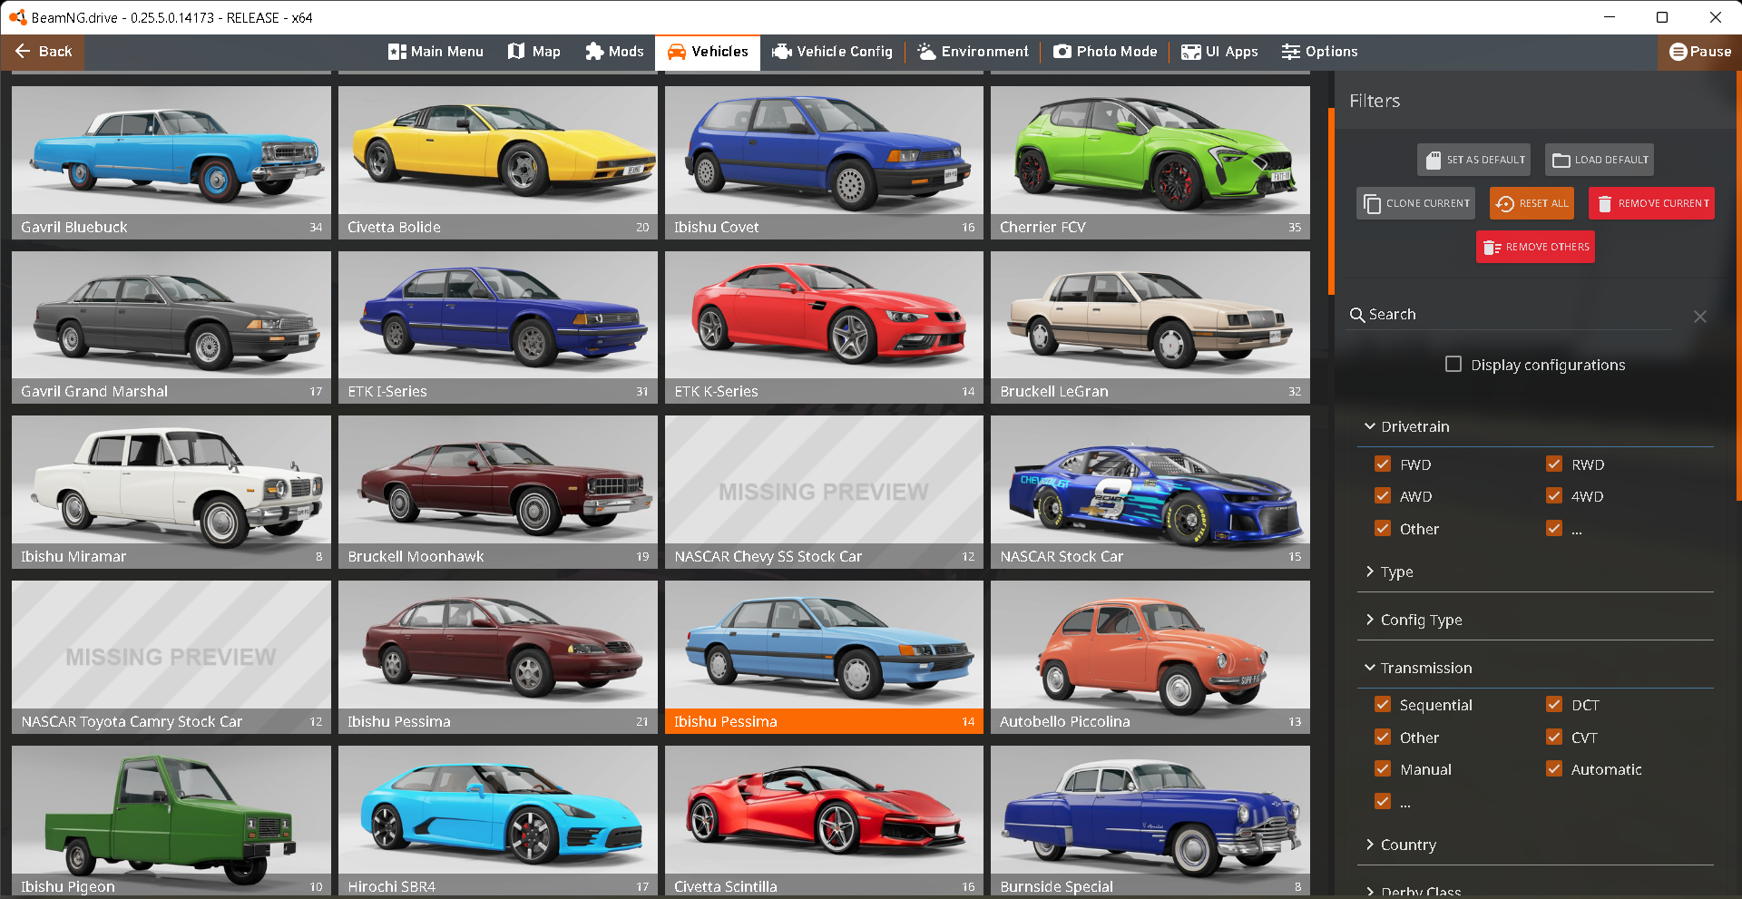Screen dimensions: 1742x899
Task: Click the trash icon on Remove Current
Action: click(1604, 204)
